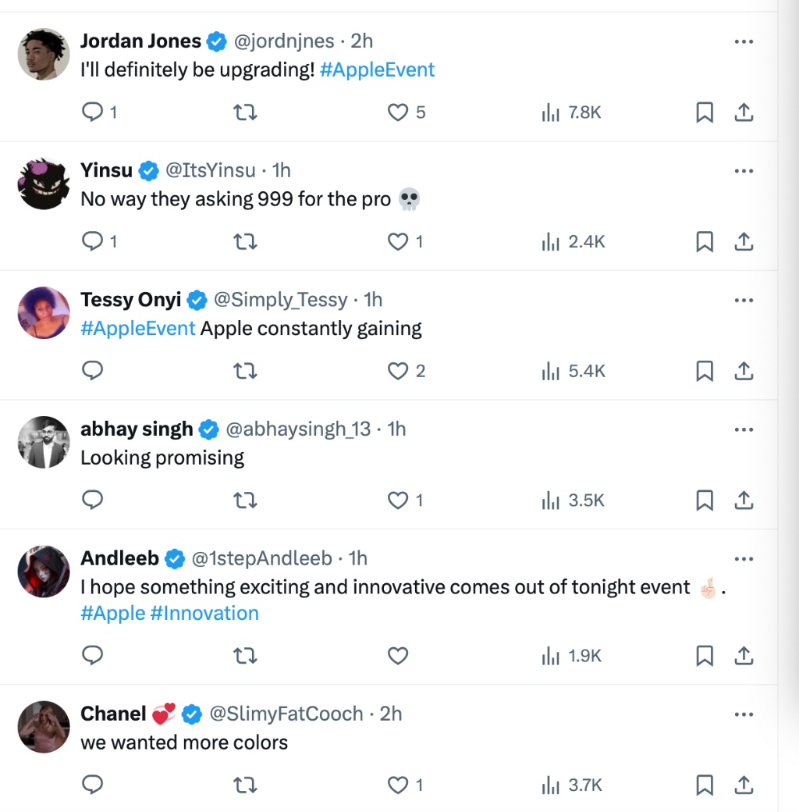Reply to Jordan Jones's tweet

pos(93,113)
